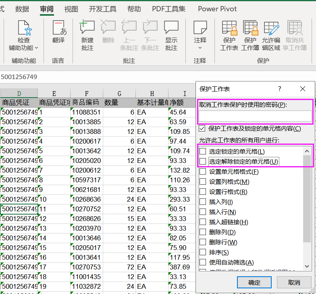Select column G header

click(119, 94)
